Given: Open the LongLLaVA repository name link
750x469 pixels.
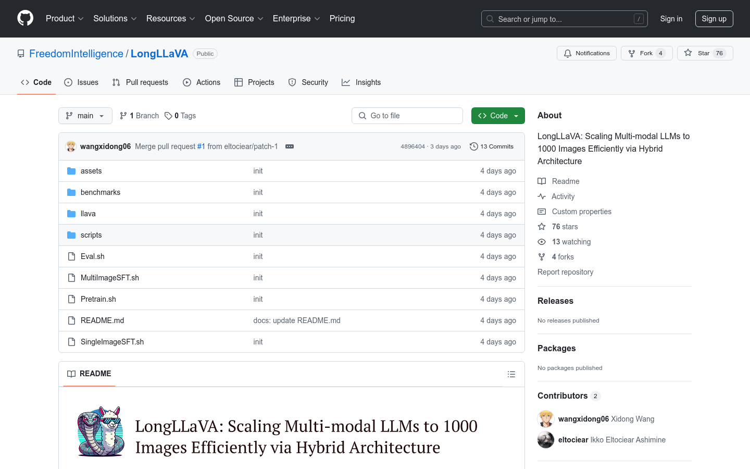Looking at the screenshot, I should coord(159,54).
